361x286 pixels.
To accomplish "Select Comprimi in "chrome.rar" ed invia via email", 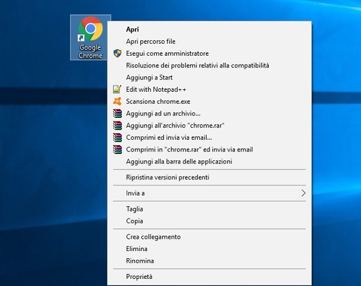I will point(209,149).
